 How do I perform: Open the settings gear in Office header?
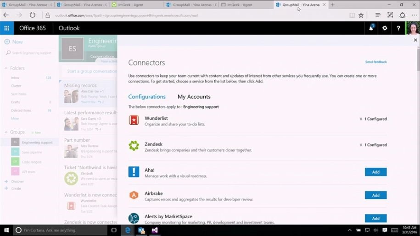coord(385,28)
